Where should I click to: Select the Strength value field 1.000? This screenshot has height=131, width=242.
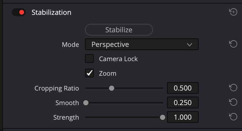[x=183, y=117]
